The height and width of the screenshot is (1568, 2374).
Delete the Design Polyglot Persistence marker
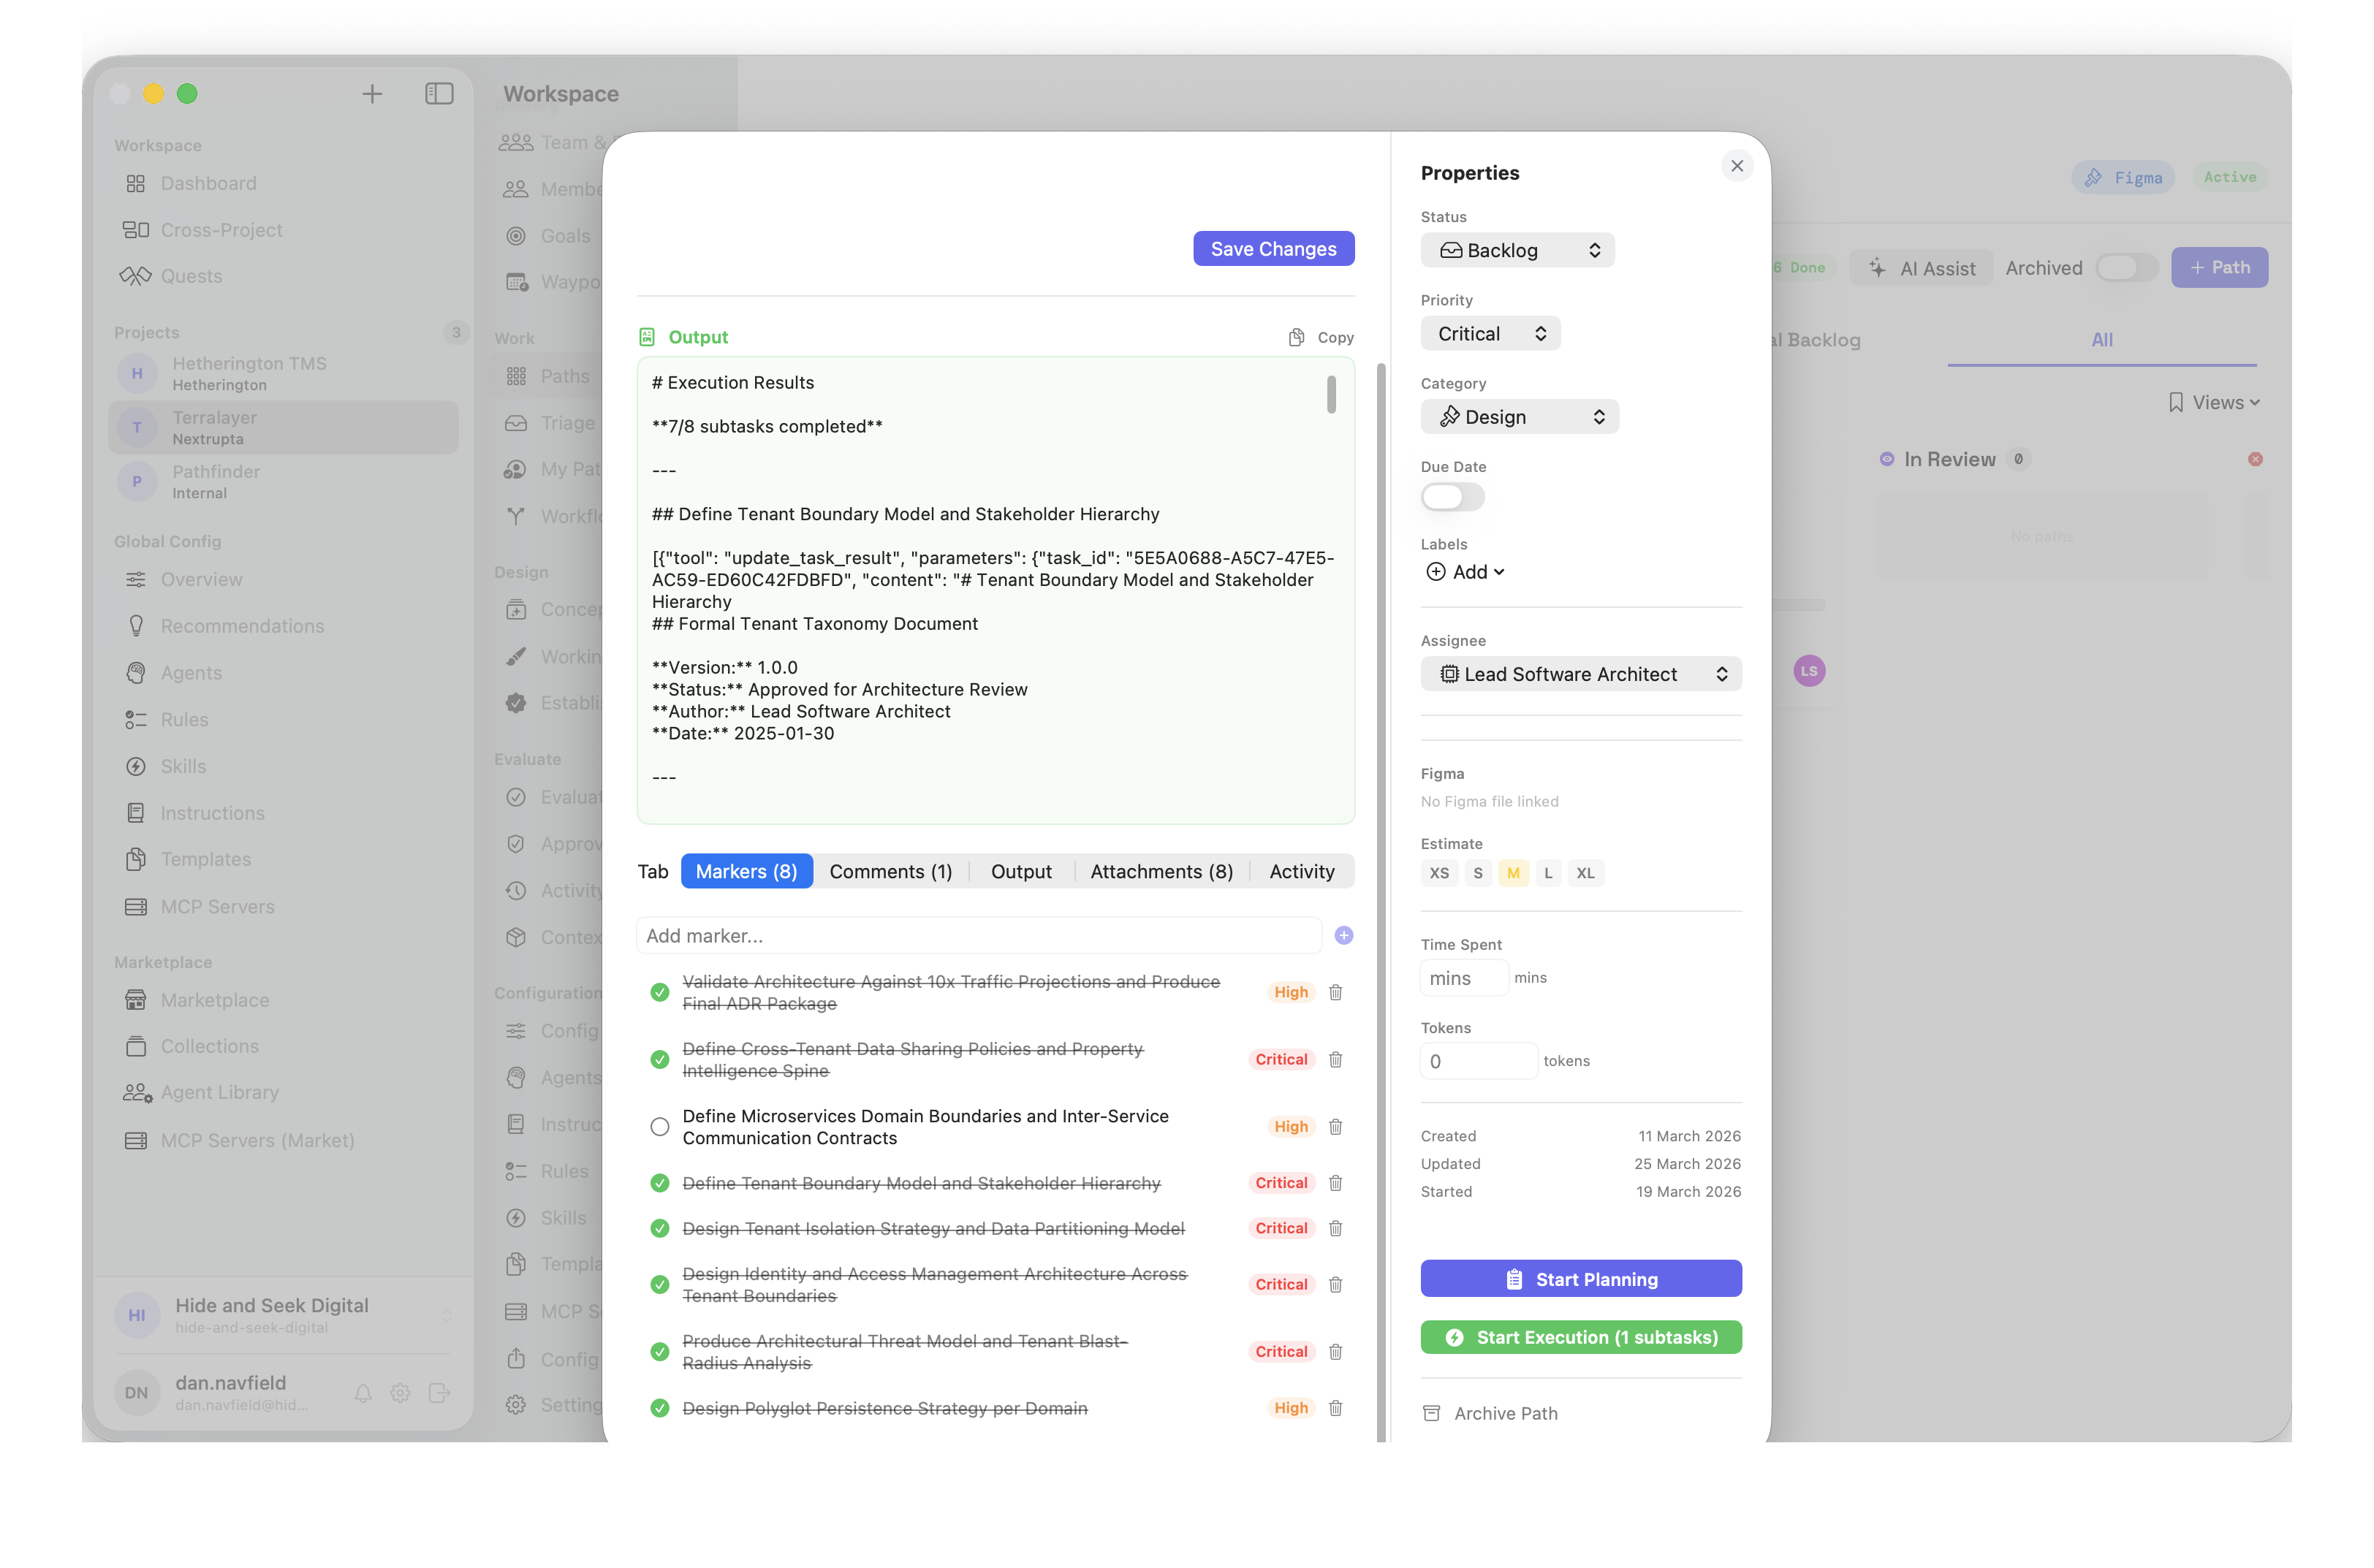pos(1335,1408)
